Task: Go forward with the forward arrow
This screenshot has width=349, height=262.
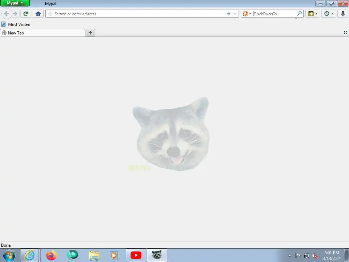Action: point(15,14)
